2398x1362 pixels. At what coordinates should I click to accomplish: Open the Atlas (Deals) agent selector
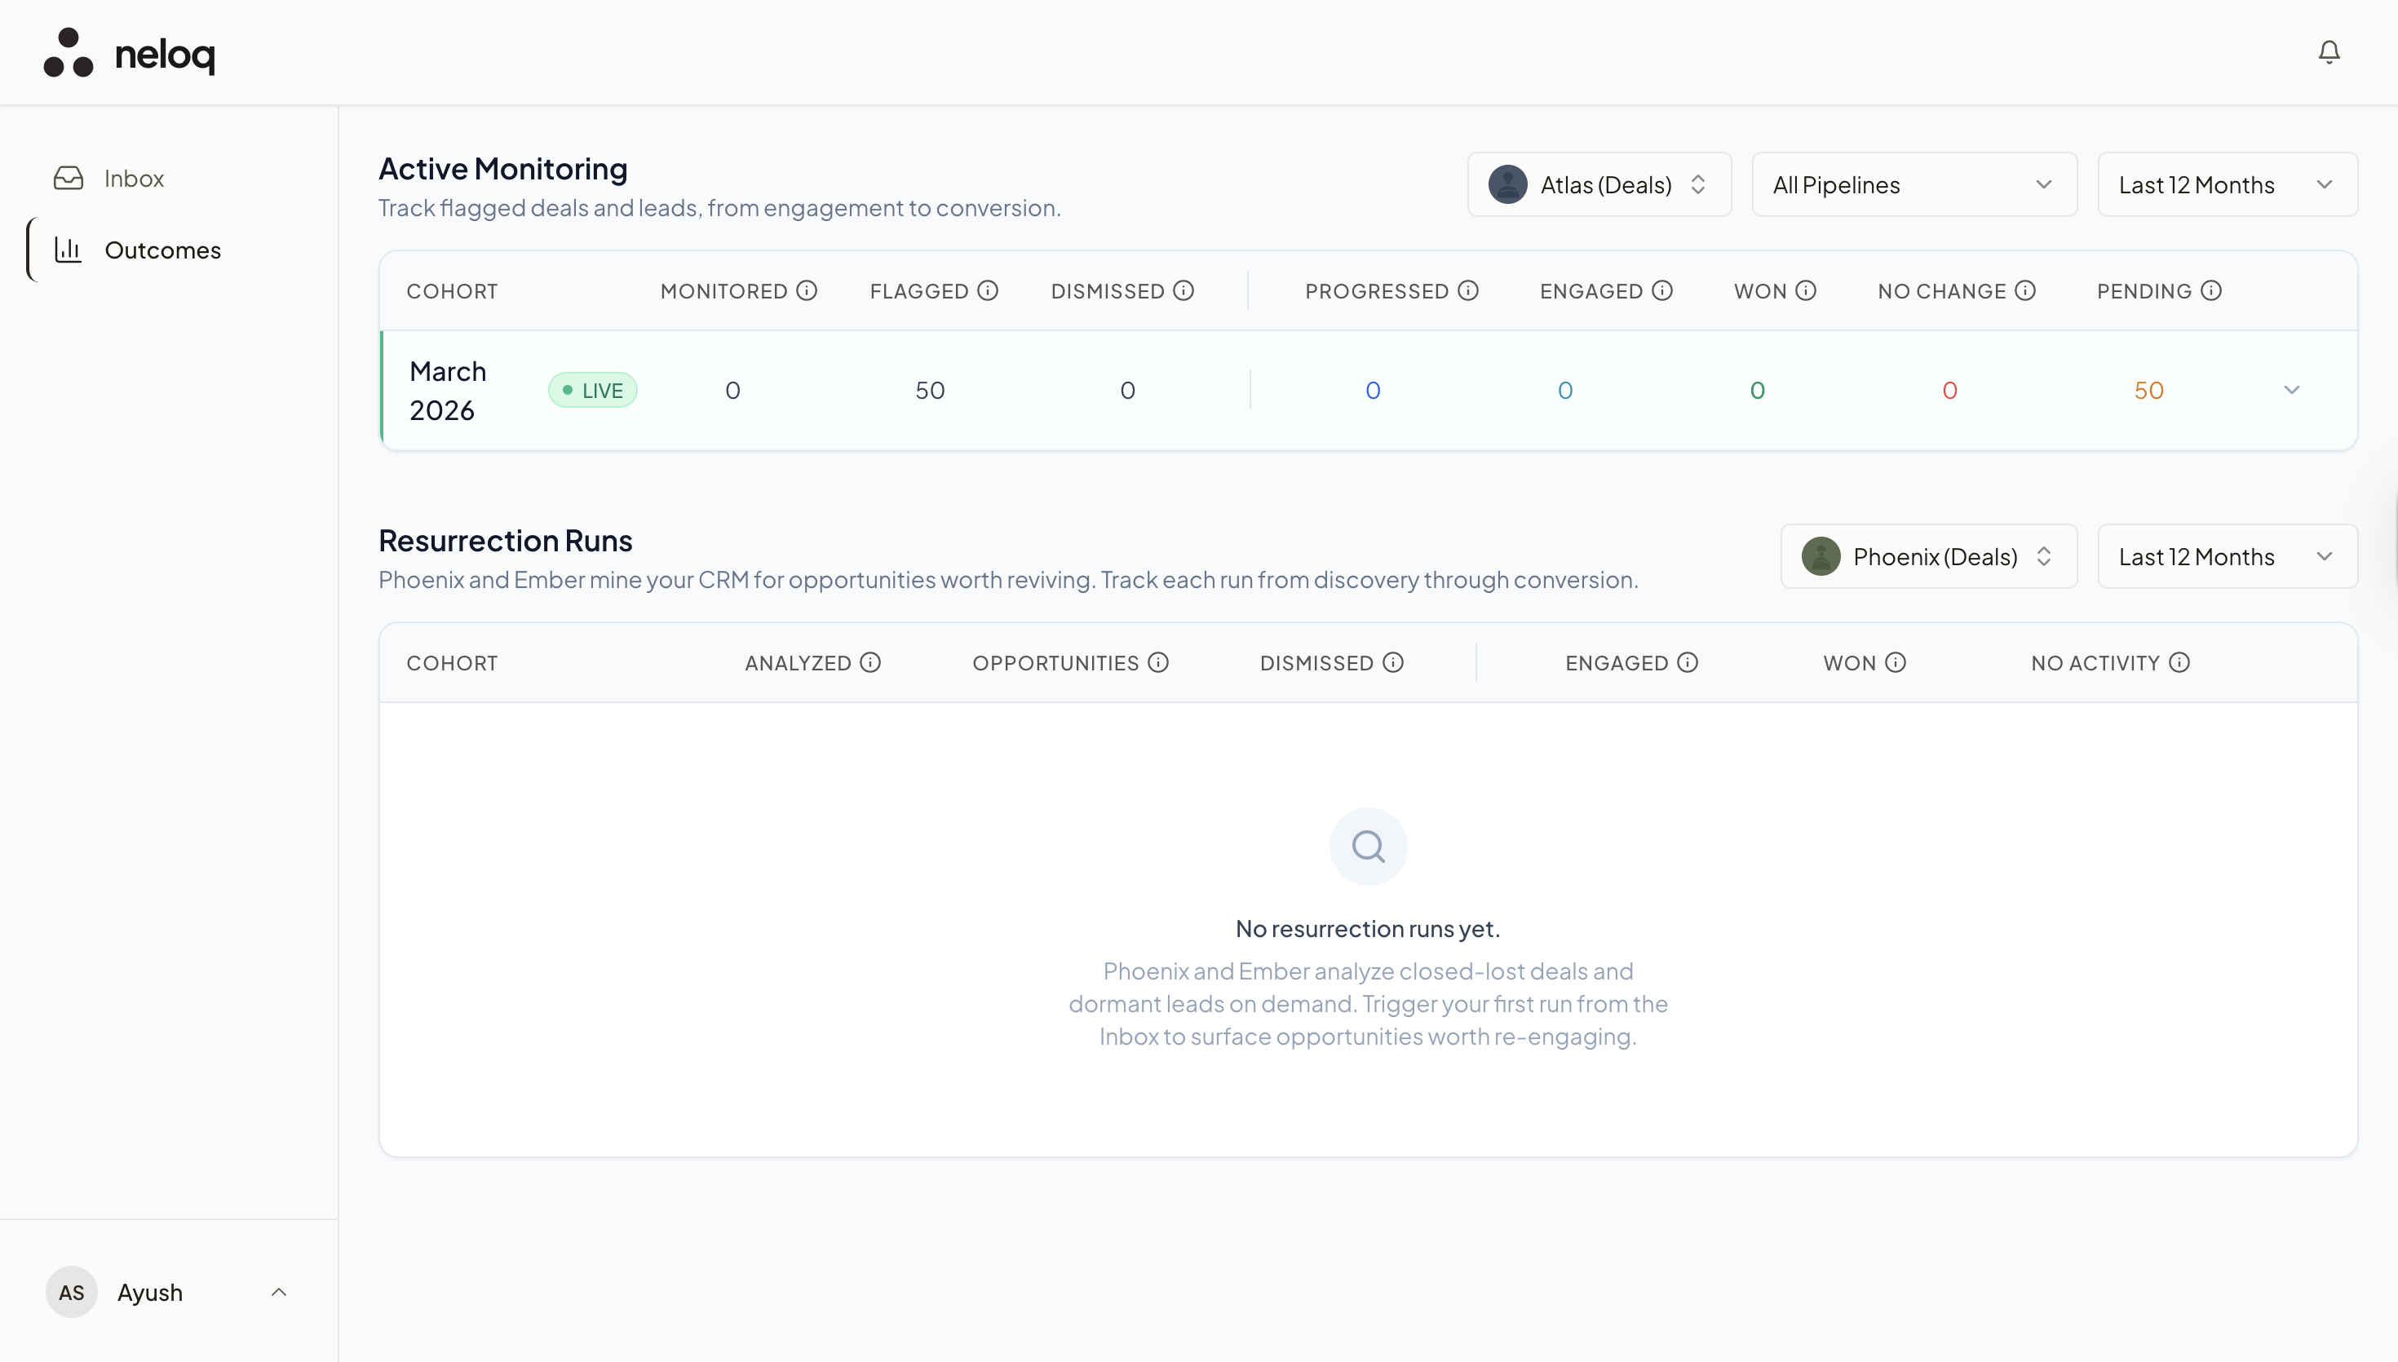1599,185
